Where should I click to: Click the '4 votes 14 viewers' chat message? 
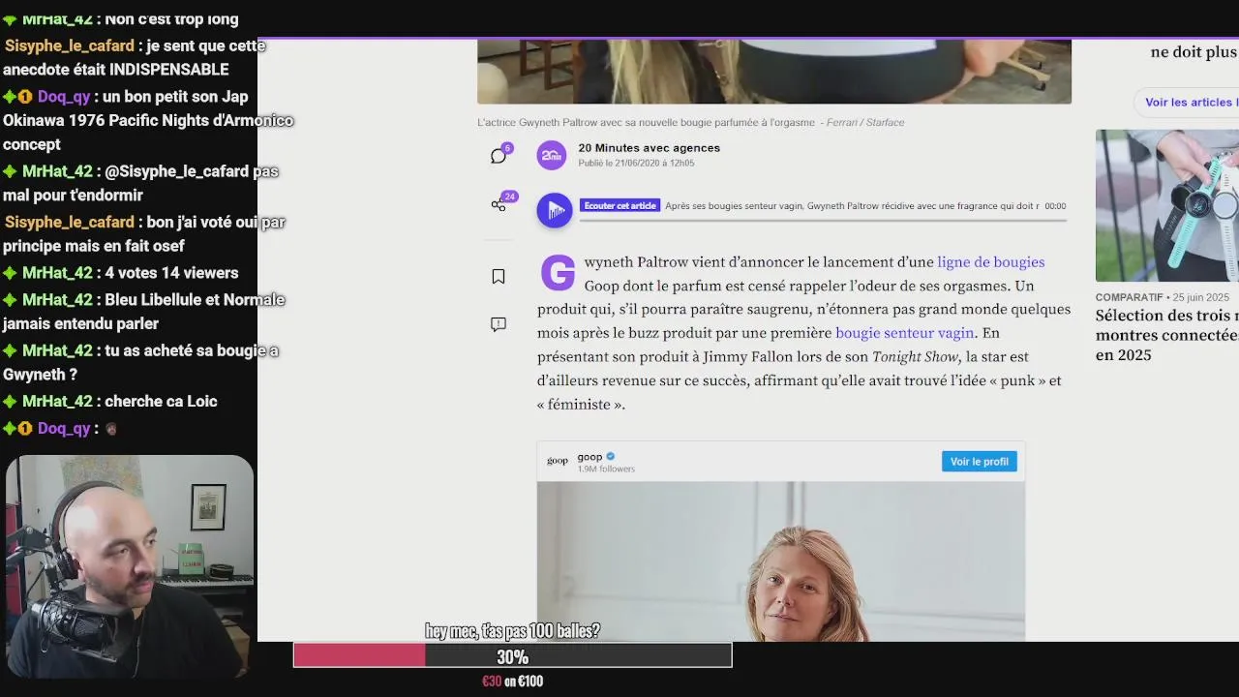pos(171,273)
